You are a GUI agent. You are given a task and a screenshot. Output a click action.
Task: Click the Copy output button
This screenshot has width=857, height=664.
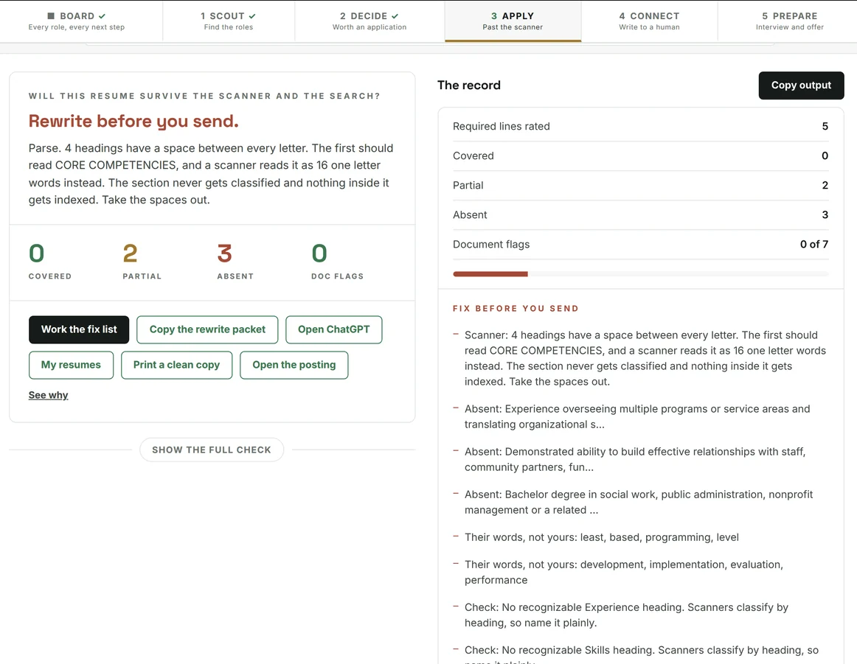pyautogui.click(x=801, y=85)
